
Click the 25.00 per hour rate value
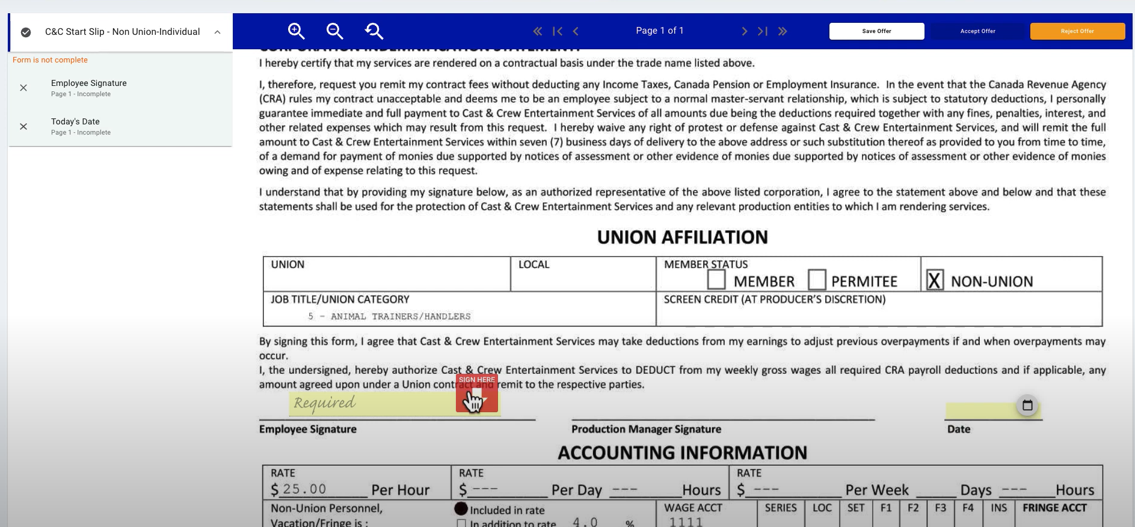point(304,489)
